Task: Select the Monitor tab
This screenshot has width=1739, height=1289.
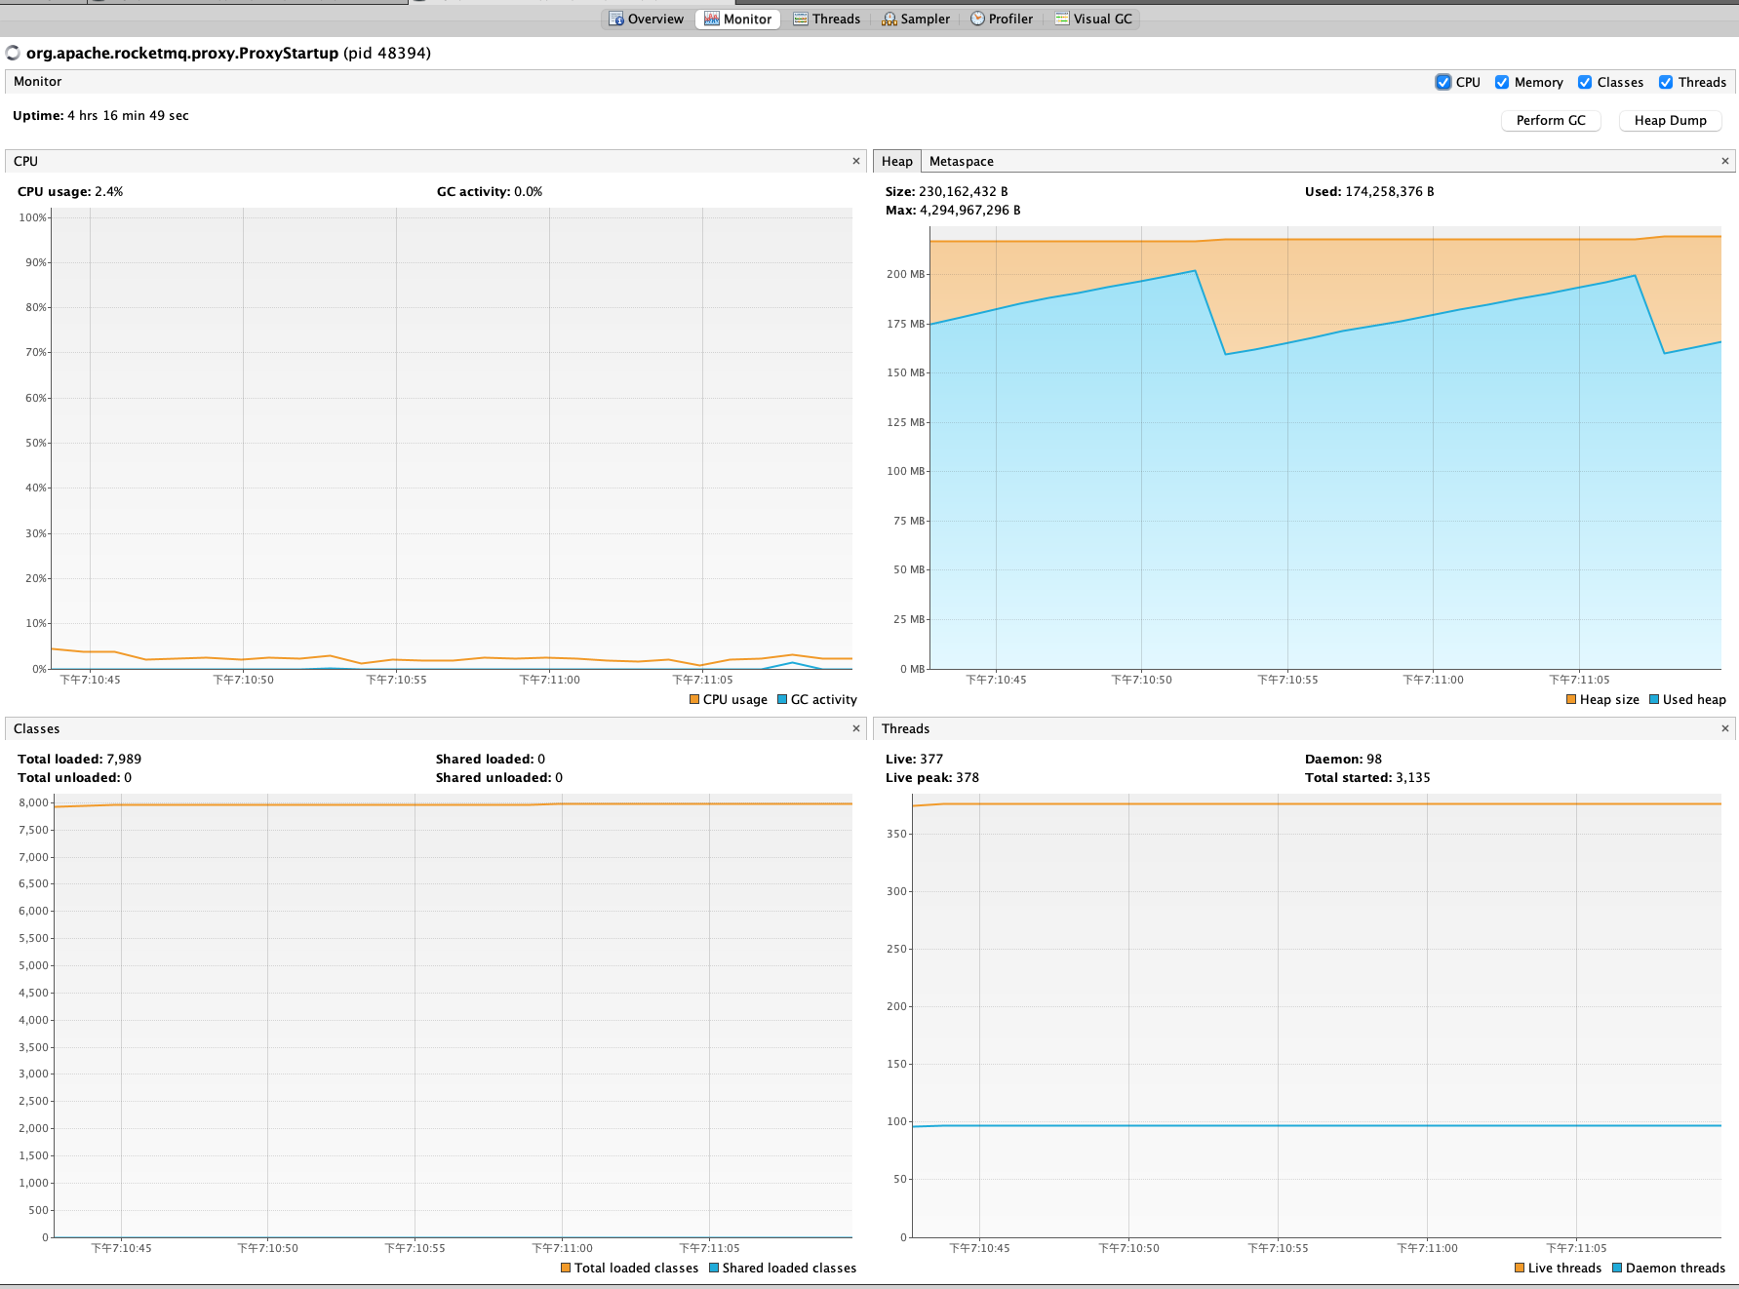Action: coord(737,19)
